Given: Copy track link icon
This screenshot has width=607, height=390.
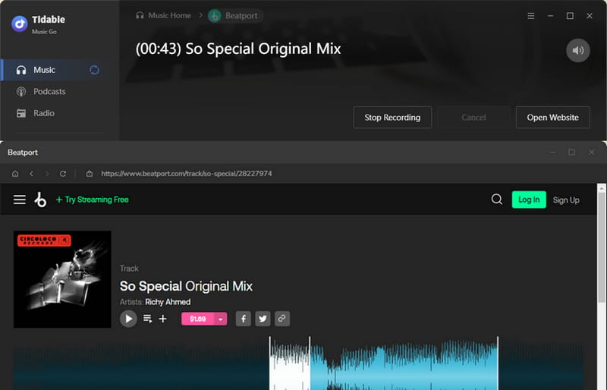Looking at the screenshot, I should click(282, 319).
